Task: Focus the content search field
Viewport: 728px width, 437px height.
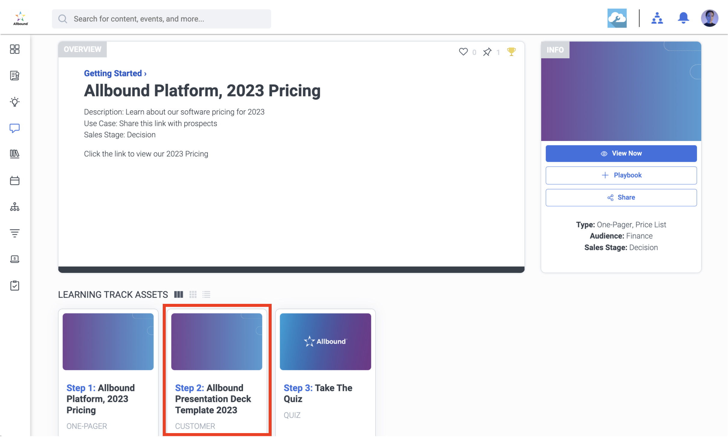Action: point(162,19)
